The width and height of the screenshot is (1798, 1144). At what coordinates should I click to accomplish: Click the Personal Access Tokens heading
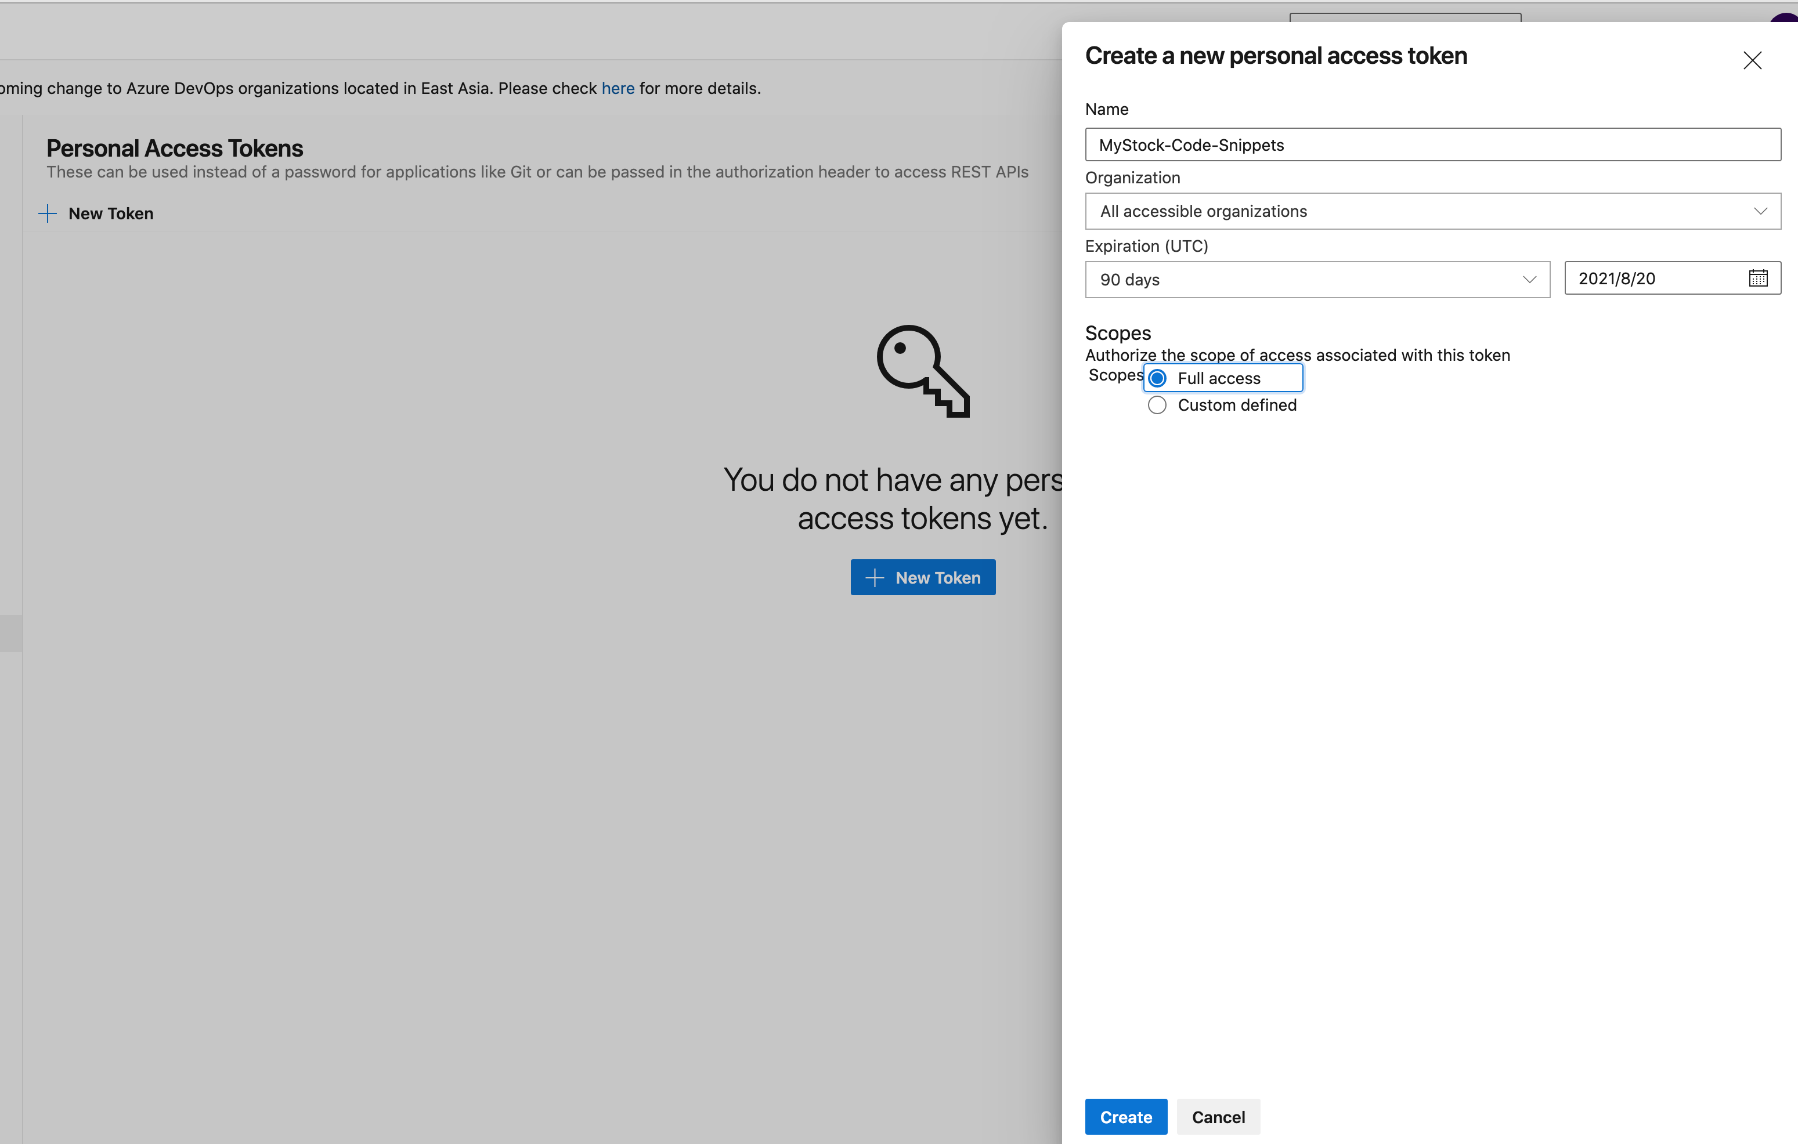(x=175, y=148)
